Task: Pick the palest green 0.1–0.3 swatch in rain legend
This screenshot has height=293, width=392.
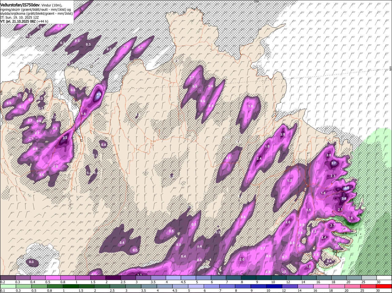Action: pos(8,286)
